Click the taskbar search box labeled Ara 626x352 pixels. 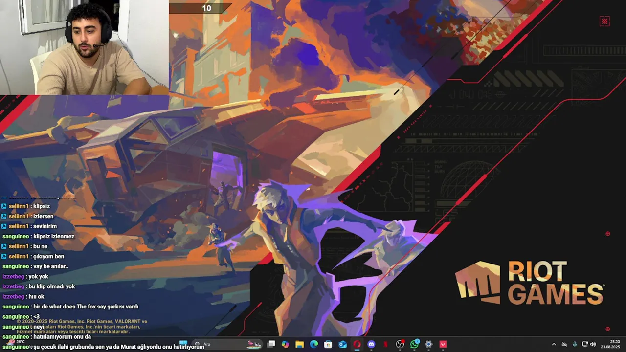(227, 344)
